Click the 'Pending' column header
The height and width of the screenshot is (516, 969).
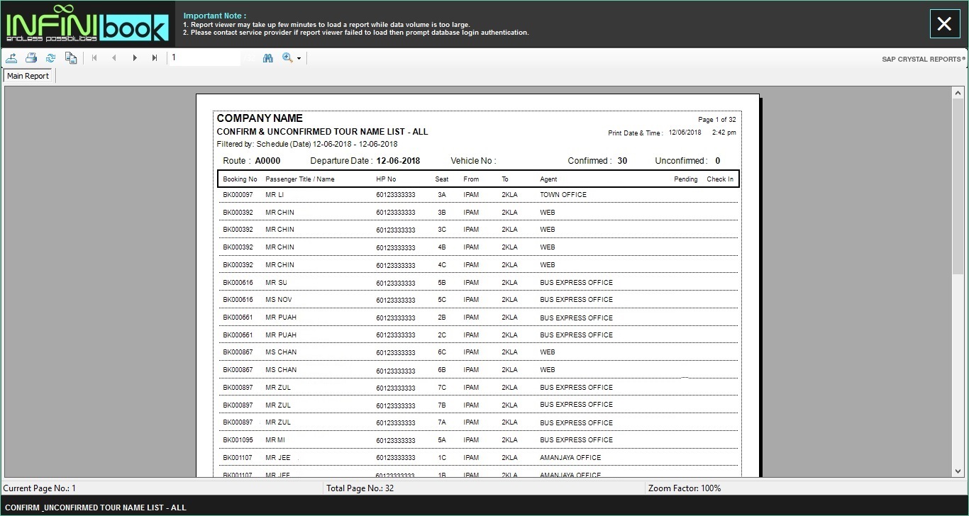pyautogui.click(x=685, y=179)
